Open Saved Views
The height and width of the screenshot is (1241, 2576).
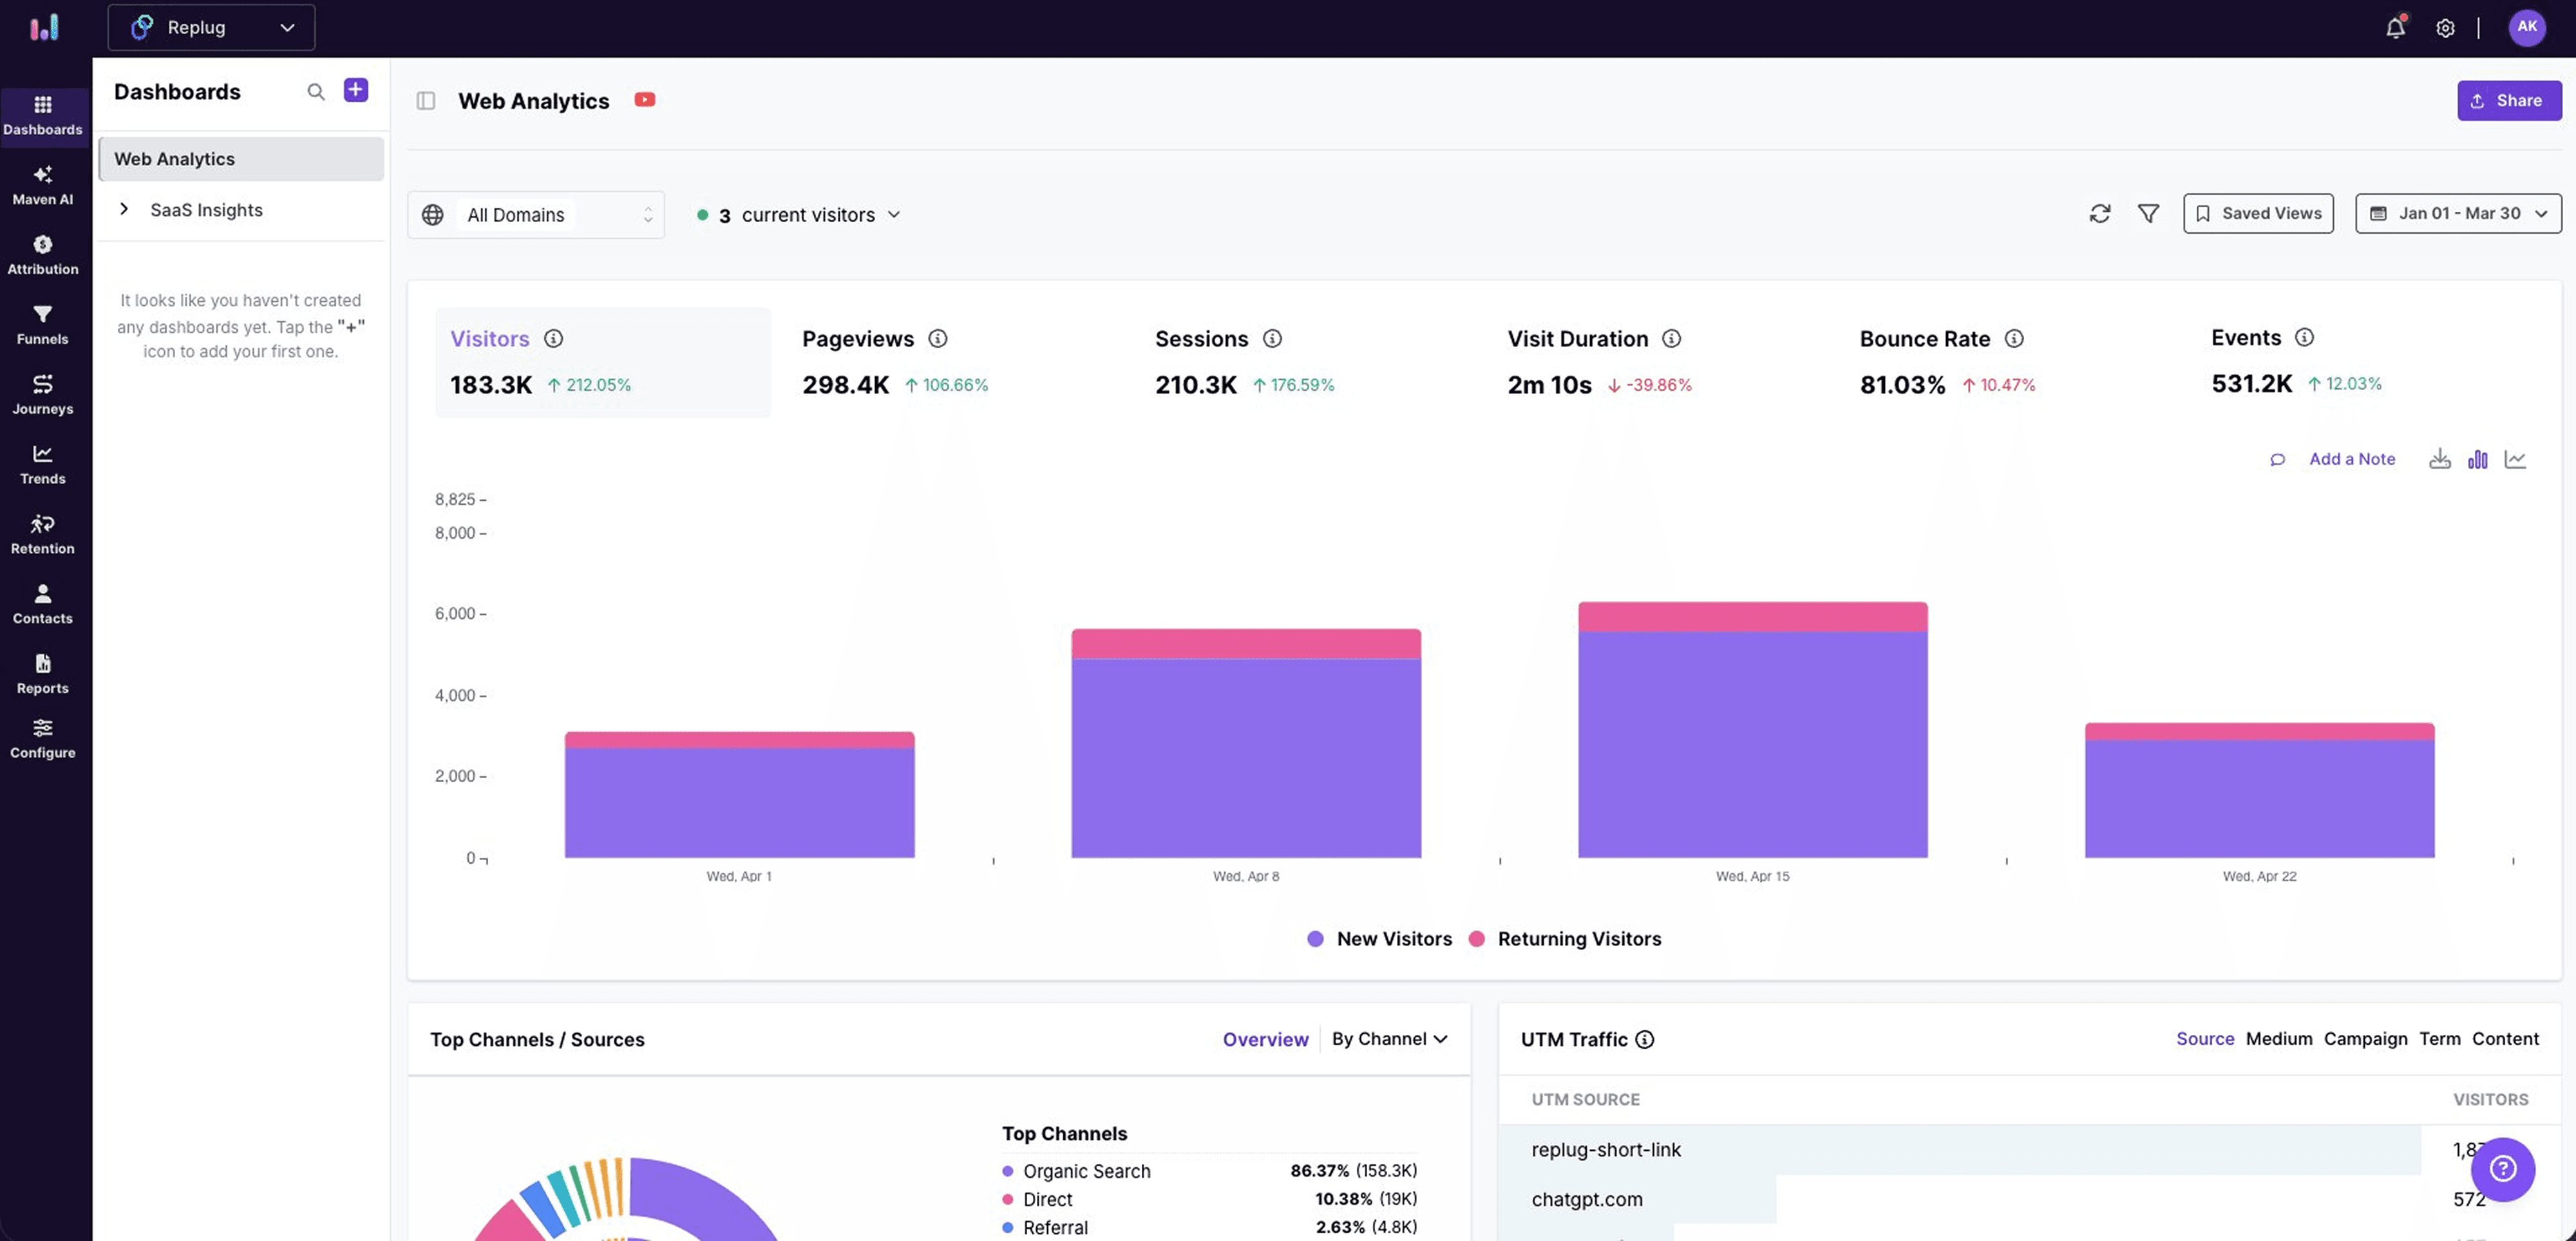click(2258, 214)
